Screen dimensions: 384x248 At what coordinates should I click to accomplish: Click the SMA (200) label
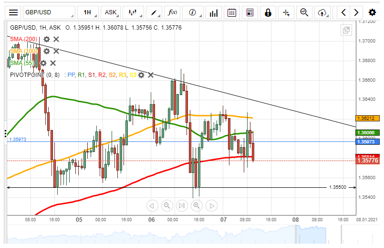coord(23,39)
